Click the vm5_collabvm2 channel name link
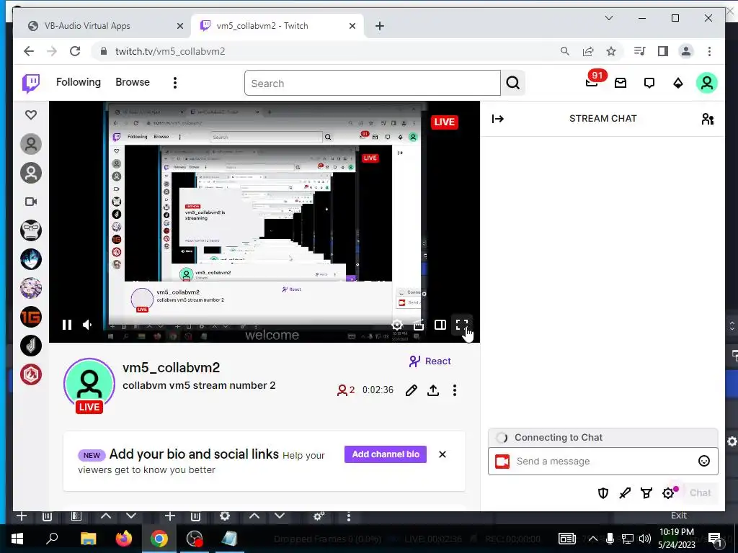 point(172,368)
